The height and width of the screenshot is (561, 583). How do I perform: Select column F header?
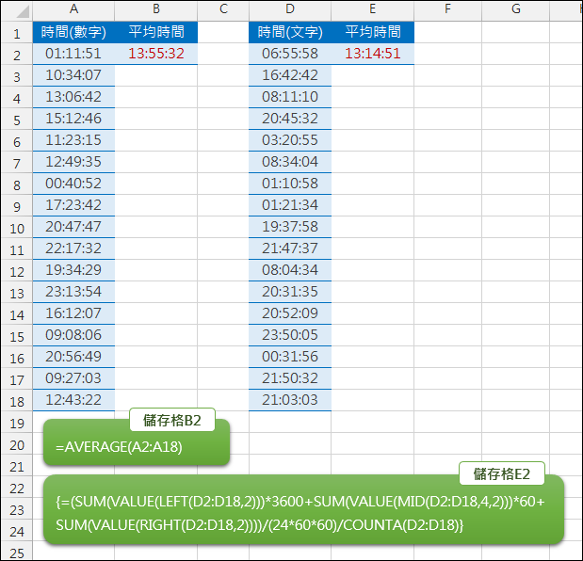point(447,8)
